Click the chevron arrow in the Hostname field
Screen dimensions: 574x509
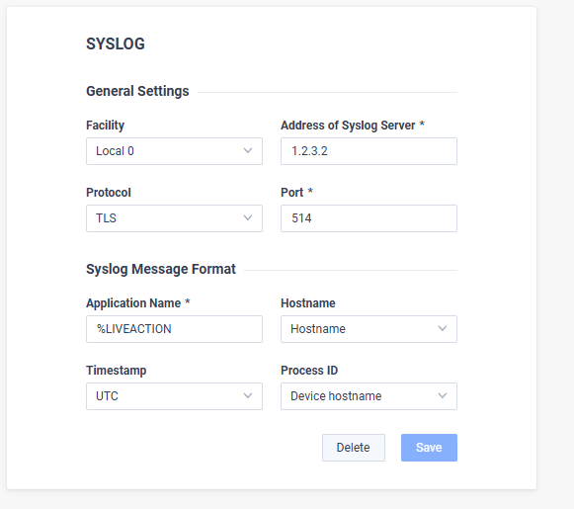click(x=443, y=329)
